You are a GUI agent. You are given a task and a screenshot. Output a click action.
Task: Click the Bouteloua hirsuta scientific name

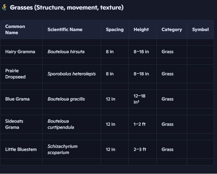[x=66, y=52]
